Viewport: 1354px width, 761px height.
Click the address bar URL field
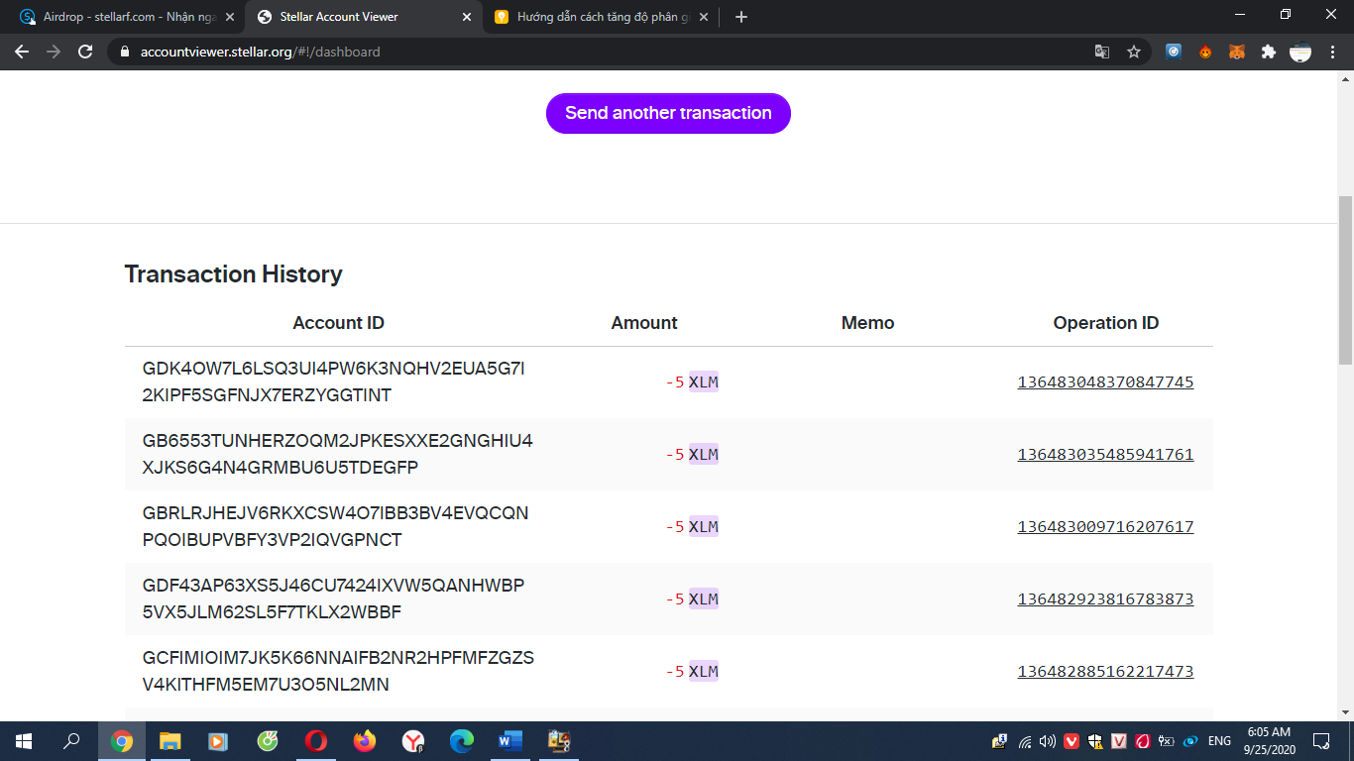[x=595, y=52]
